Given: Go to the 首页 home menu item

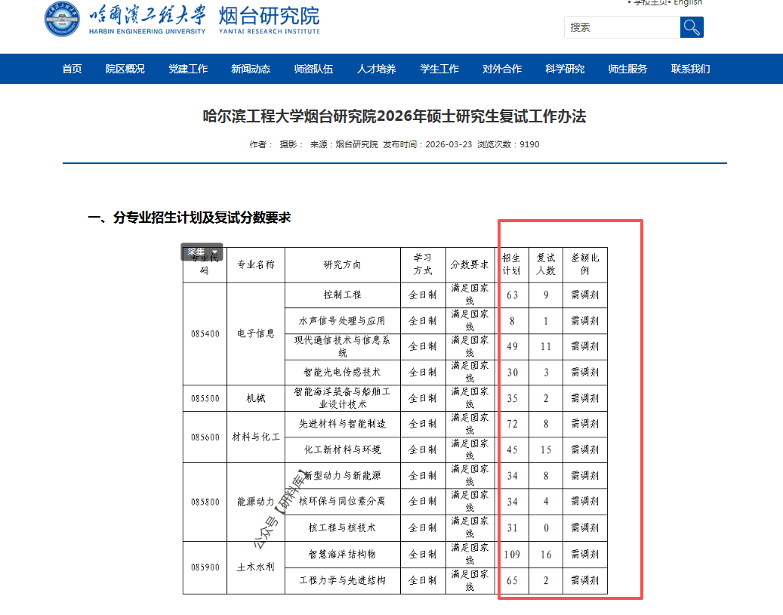Looking at the screenshot, I should tap(72, 69).
